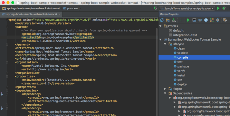Image resolution: width=230 pixels, height=116 pixels.
Task: Click the gear icon of the clean goal
Action: point(175,48)
